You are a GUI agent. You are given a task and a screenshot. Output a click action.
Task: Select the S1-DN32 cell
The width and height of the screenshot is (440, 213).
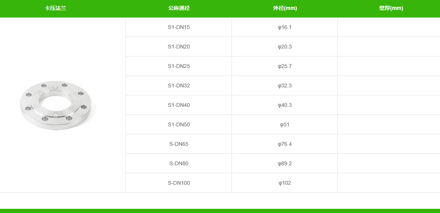pyautogui.click(x=179, y=86)
